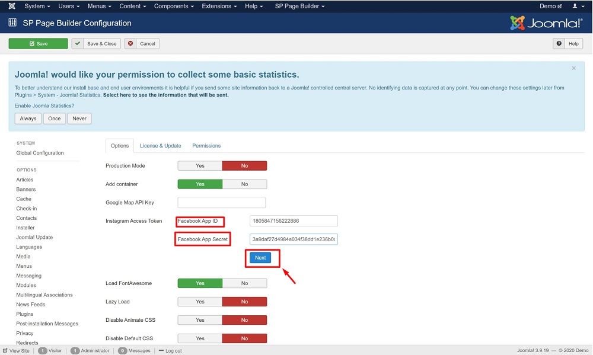Screen dimensions: 593x355
Task: Open Messaging options in sidebar
Action: point(28,276)
